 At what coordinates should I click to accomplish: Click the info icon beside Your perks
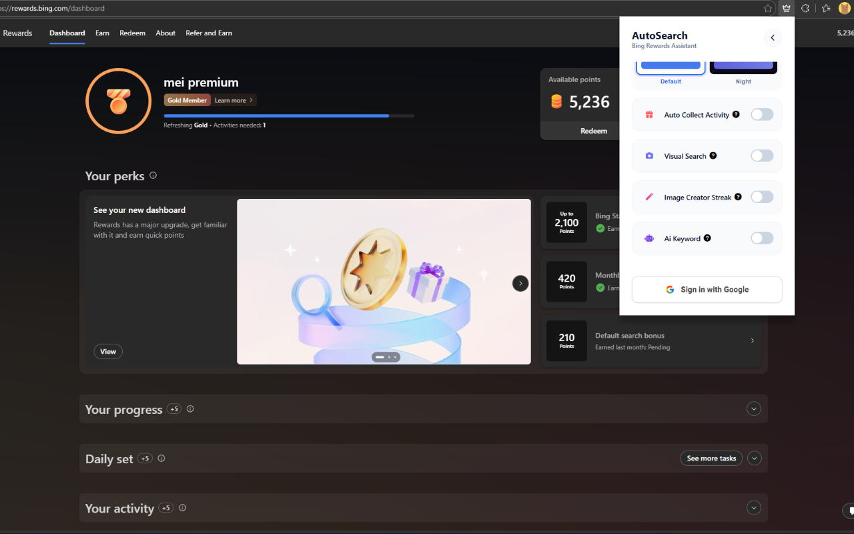(x=153, y=176)
